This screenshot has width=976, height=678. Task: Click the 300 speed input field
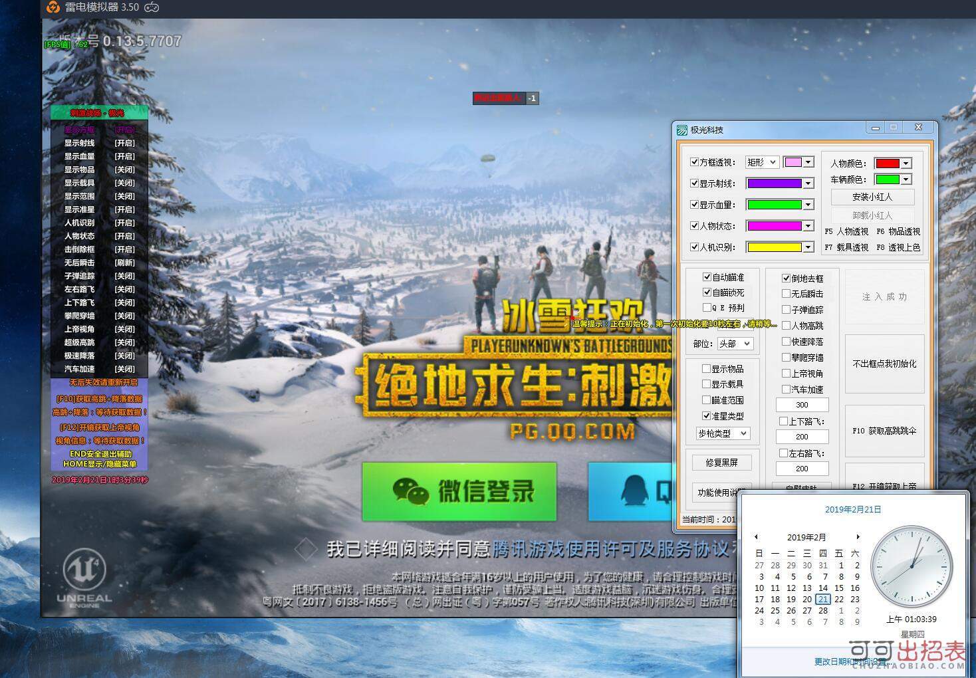[802, 405]
